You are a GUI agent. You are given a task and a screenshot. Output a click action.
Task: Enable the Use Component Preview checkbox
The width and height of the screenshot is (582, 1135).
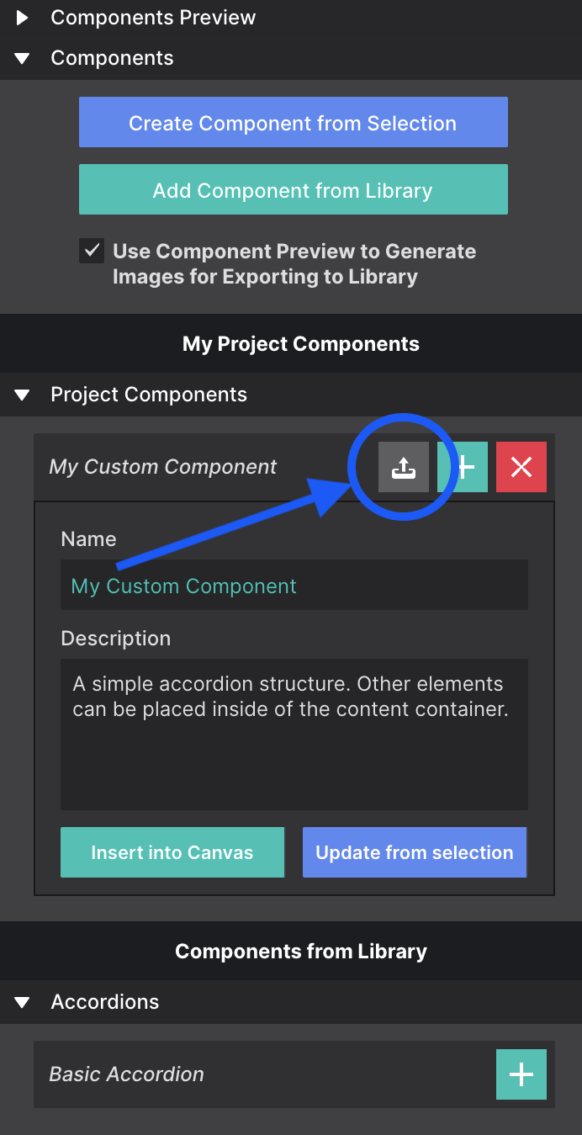91,250
